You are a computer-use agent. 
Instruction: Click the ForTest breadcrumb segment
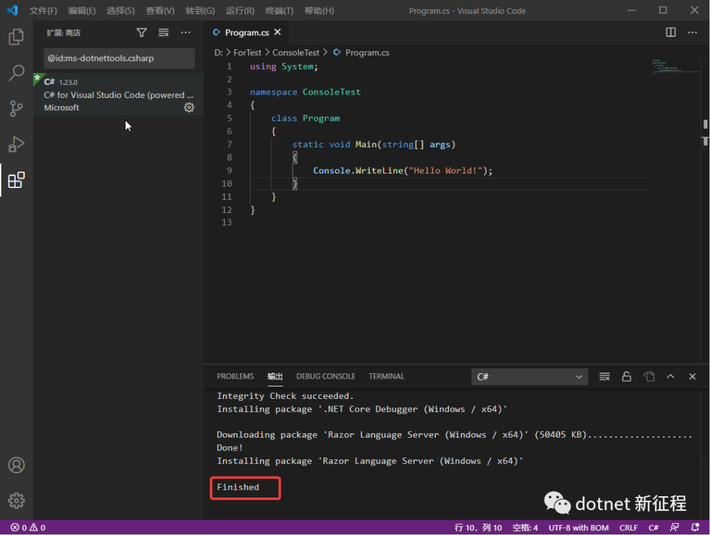pos(247,53)
